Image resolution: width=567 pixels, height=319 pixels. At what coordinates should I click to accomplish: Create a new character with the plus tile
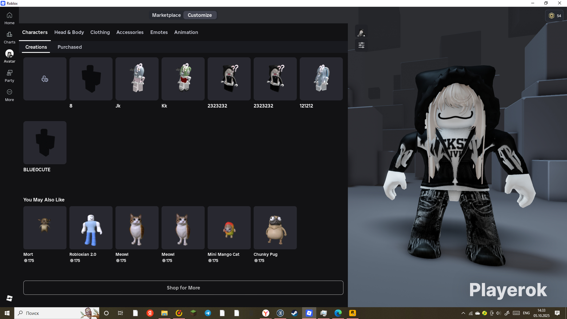pos(45,79)
